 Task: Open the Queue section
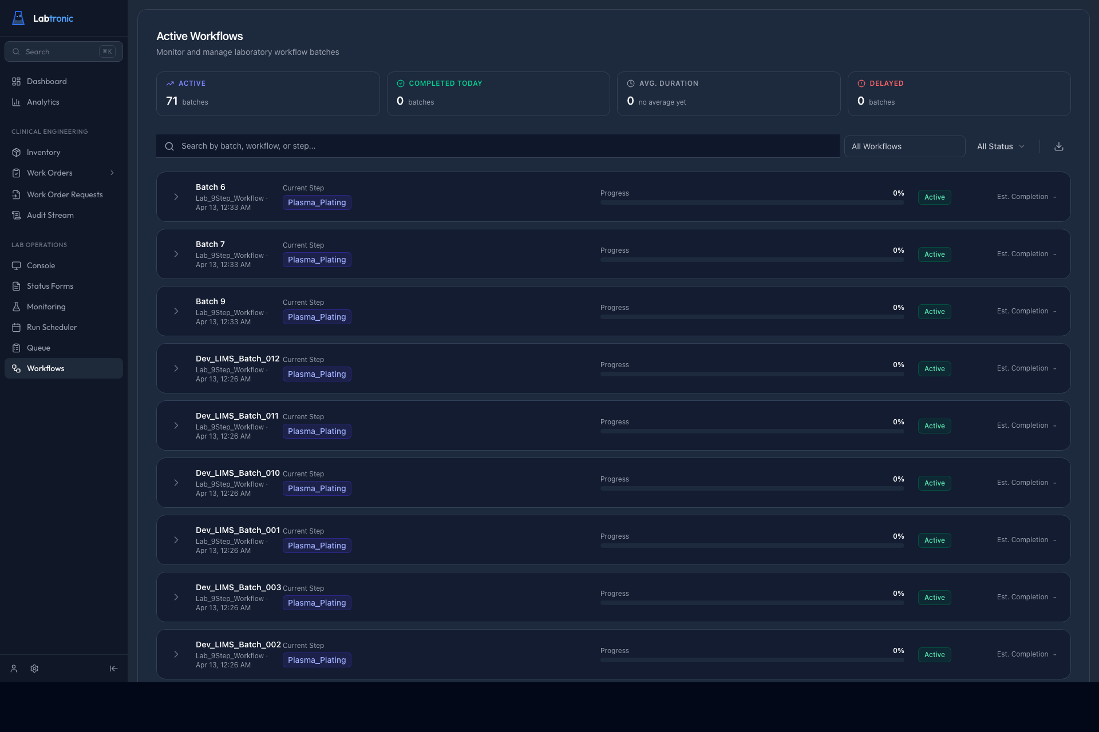point(39,348)
